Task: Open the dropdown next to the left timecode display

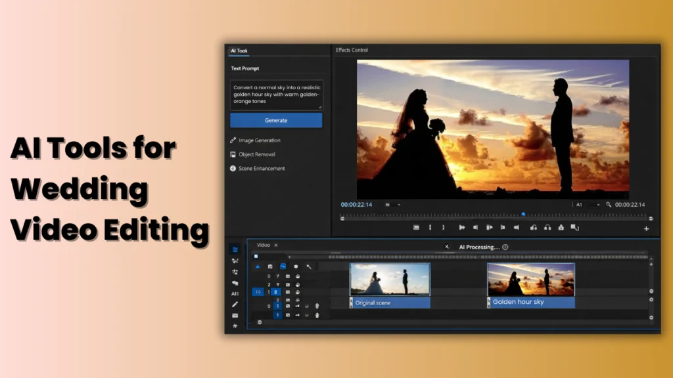Action: [398, 203]
